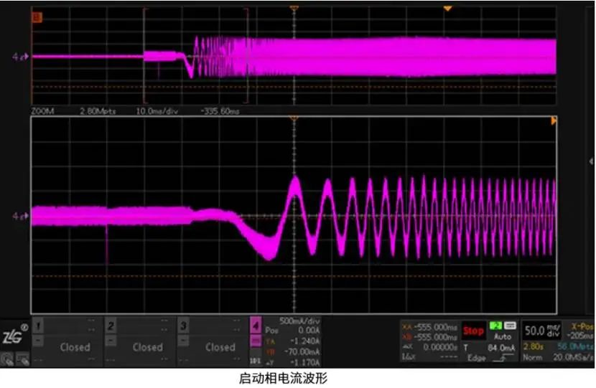The width and height of the screenshot is (596, 388).
Task: Click the zoom 10.0ms/div timebase
Action: pyautogui.click(x=157, y=111)
